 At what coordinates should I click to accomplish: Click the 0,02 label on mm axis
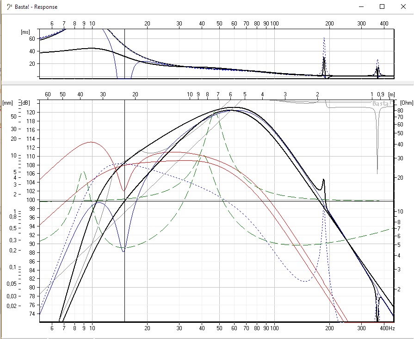(x=12, y=306)
